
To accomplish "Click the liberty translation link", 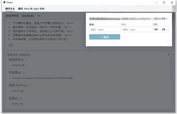I will [x=15, y=104].
